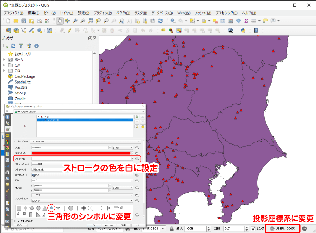Click the Map Tips speech bubble icon
Image resolution: width=316 pixels, height=233 pixels.
tap(265, 21)
